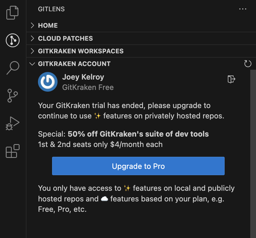
Task: Click the 50% off special offer text
Action: coord(123,134)
